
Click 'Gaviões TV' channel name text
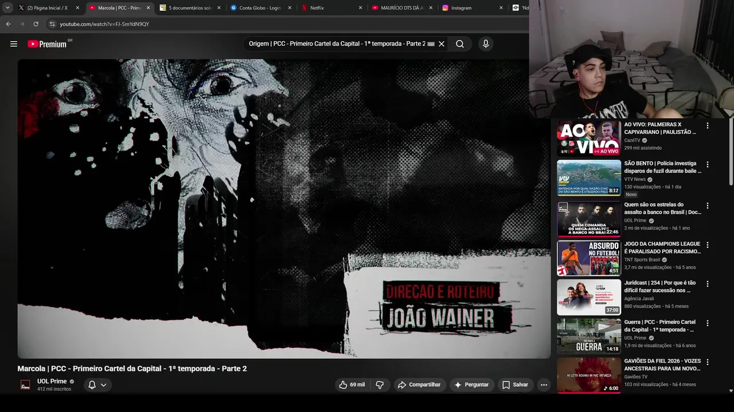[636, 377]
